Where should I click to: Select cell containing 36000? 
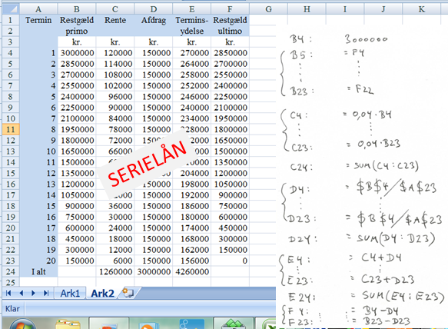(115, 206)
